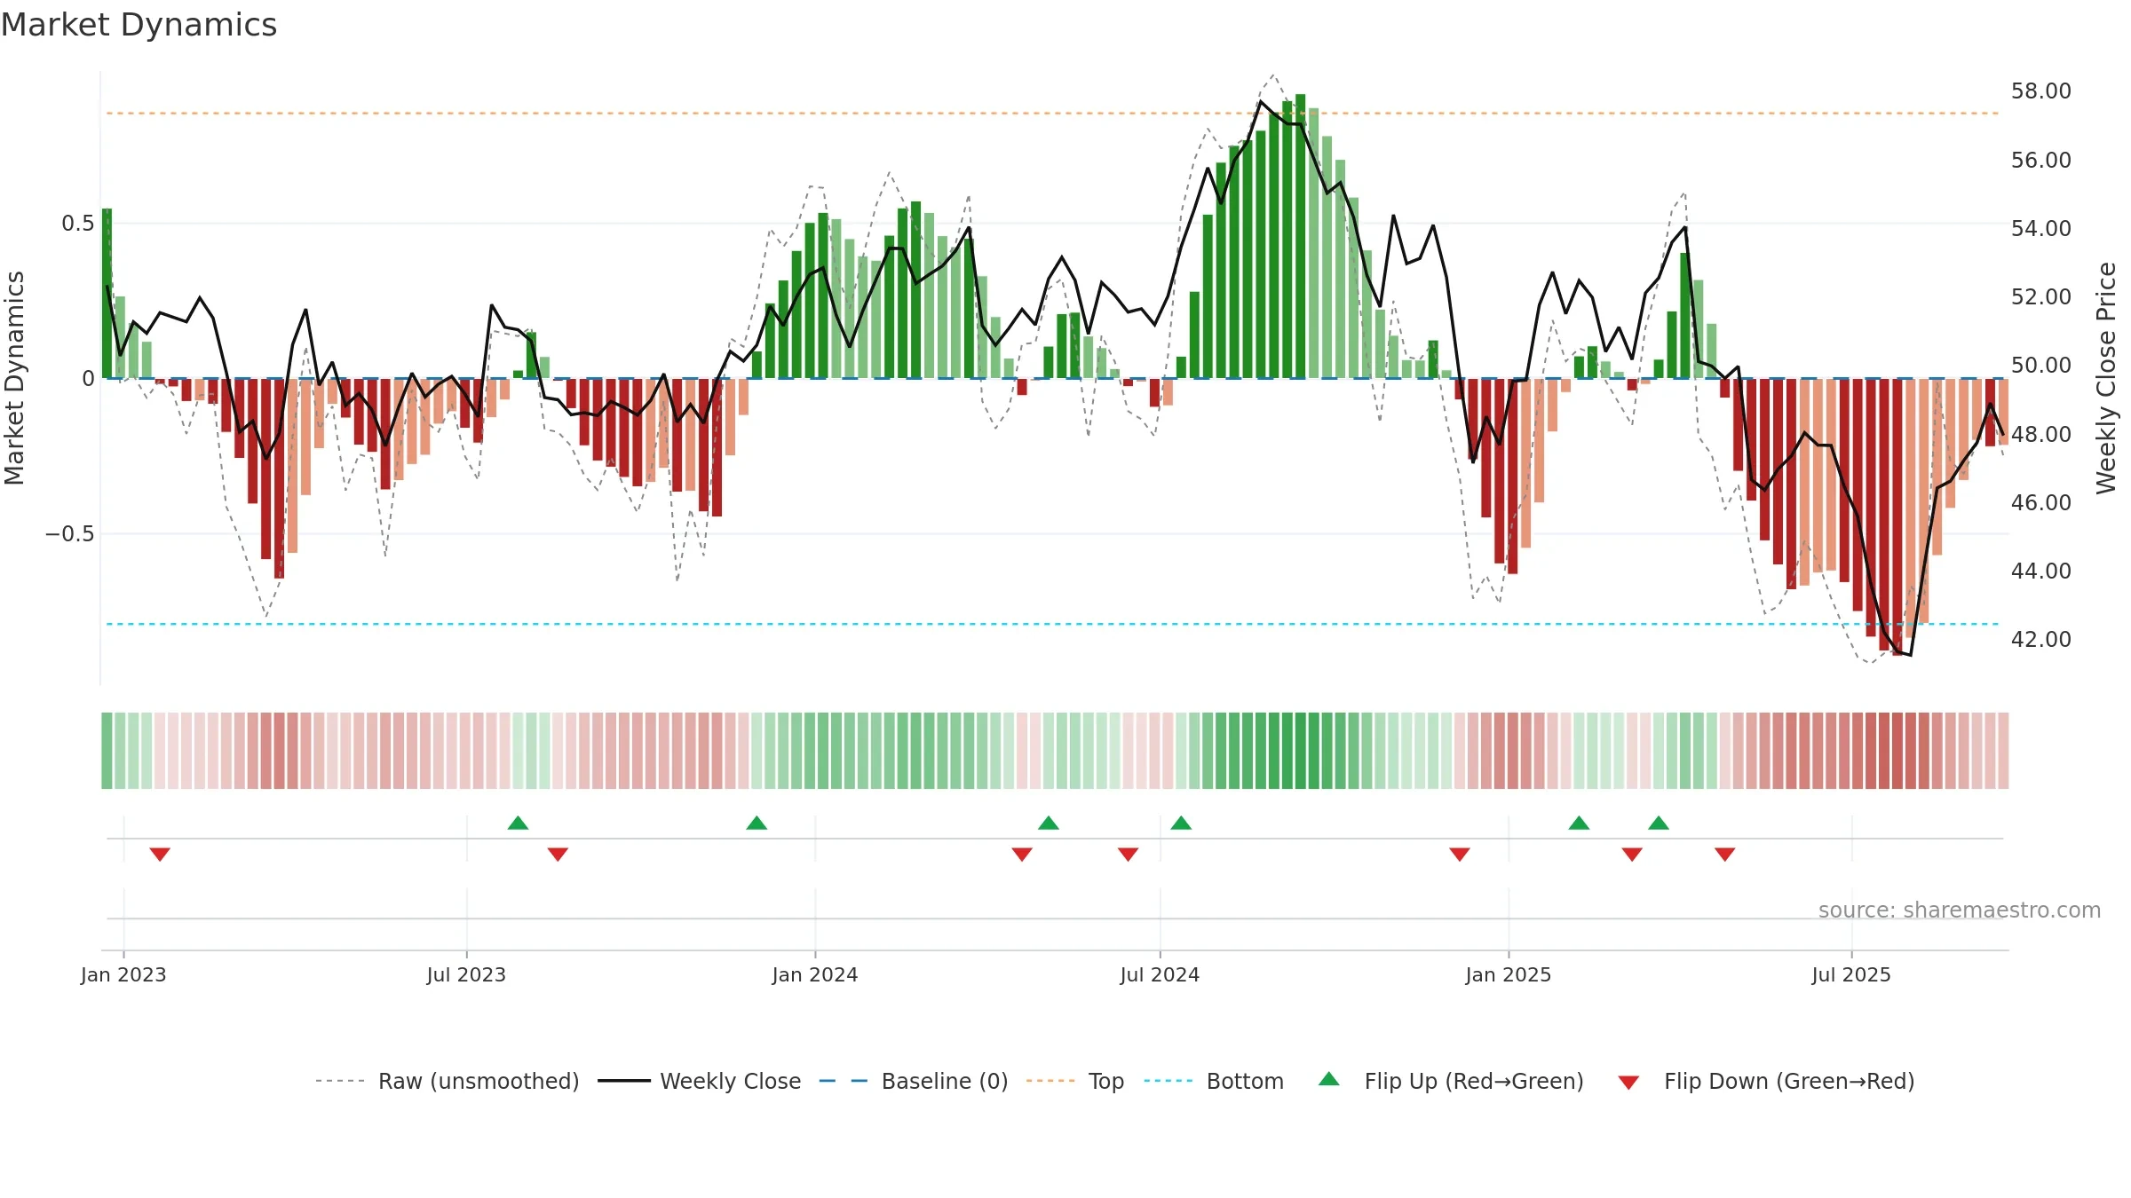Toggle the Top legend entry
Viewport: 2131px width, 1198px height.
[x=1074, y=1081]
